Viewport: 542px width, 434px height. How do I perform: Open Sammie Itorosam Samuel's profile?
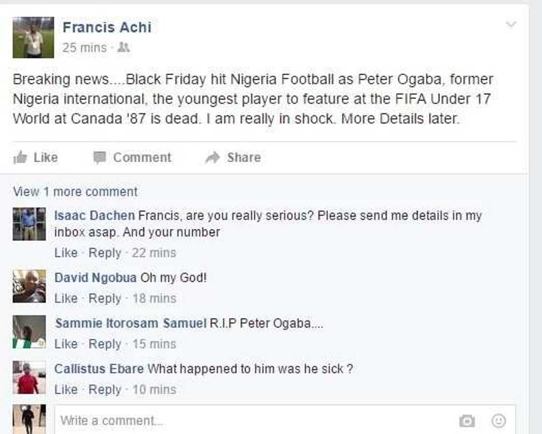130,323
